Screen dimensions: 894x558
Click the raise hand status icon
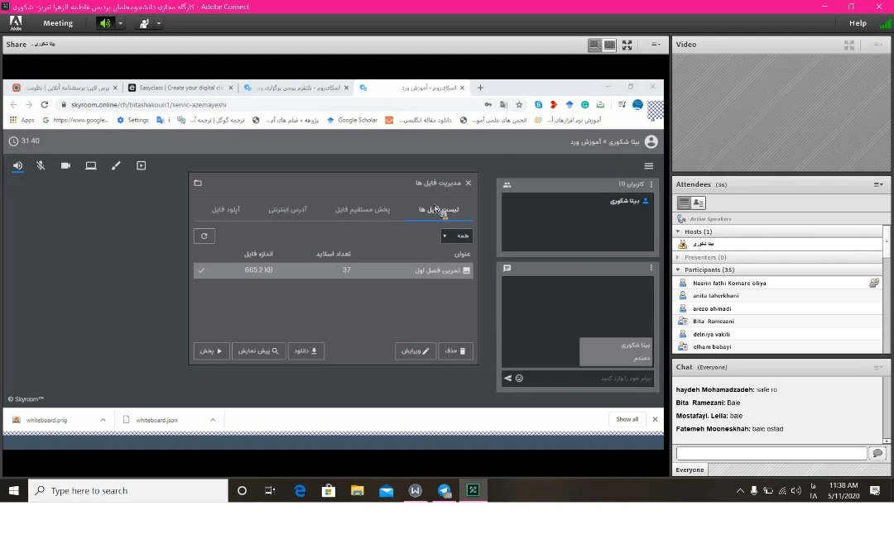pos(144,23)
